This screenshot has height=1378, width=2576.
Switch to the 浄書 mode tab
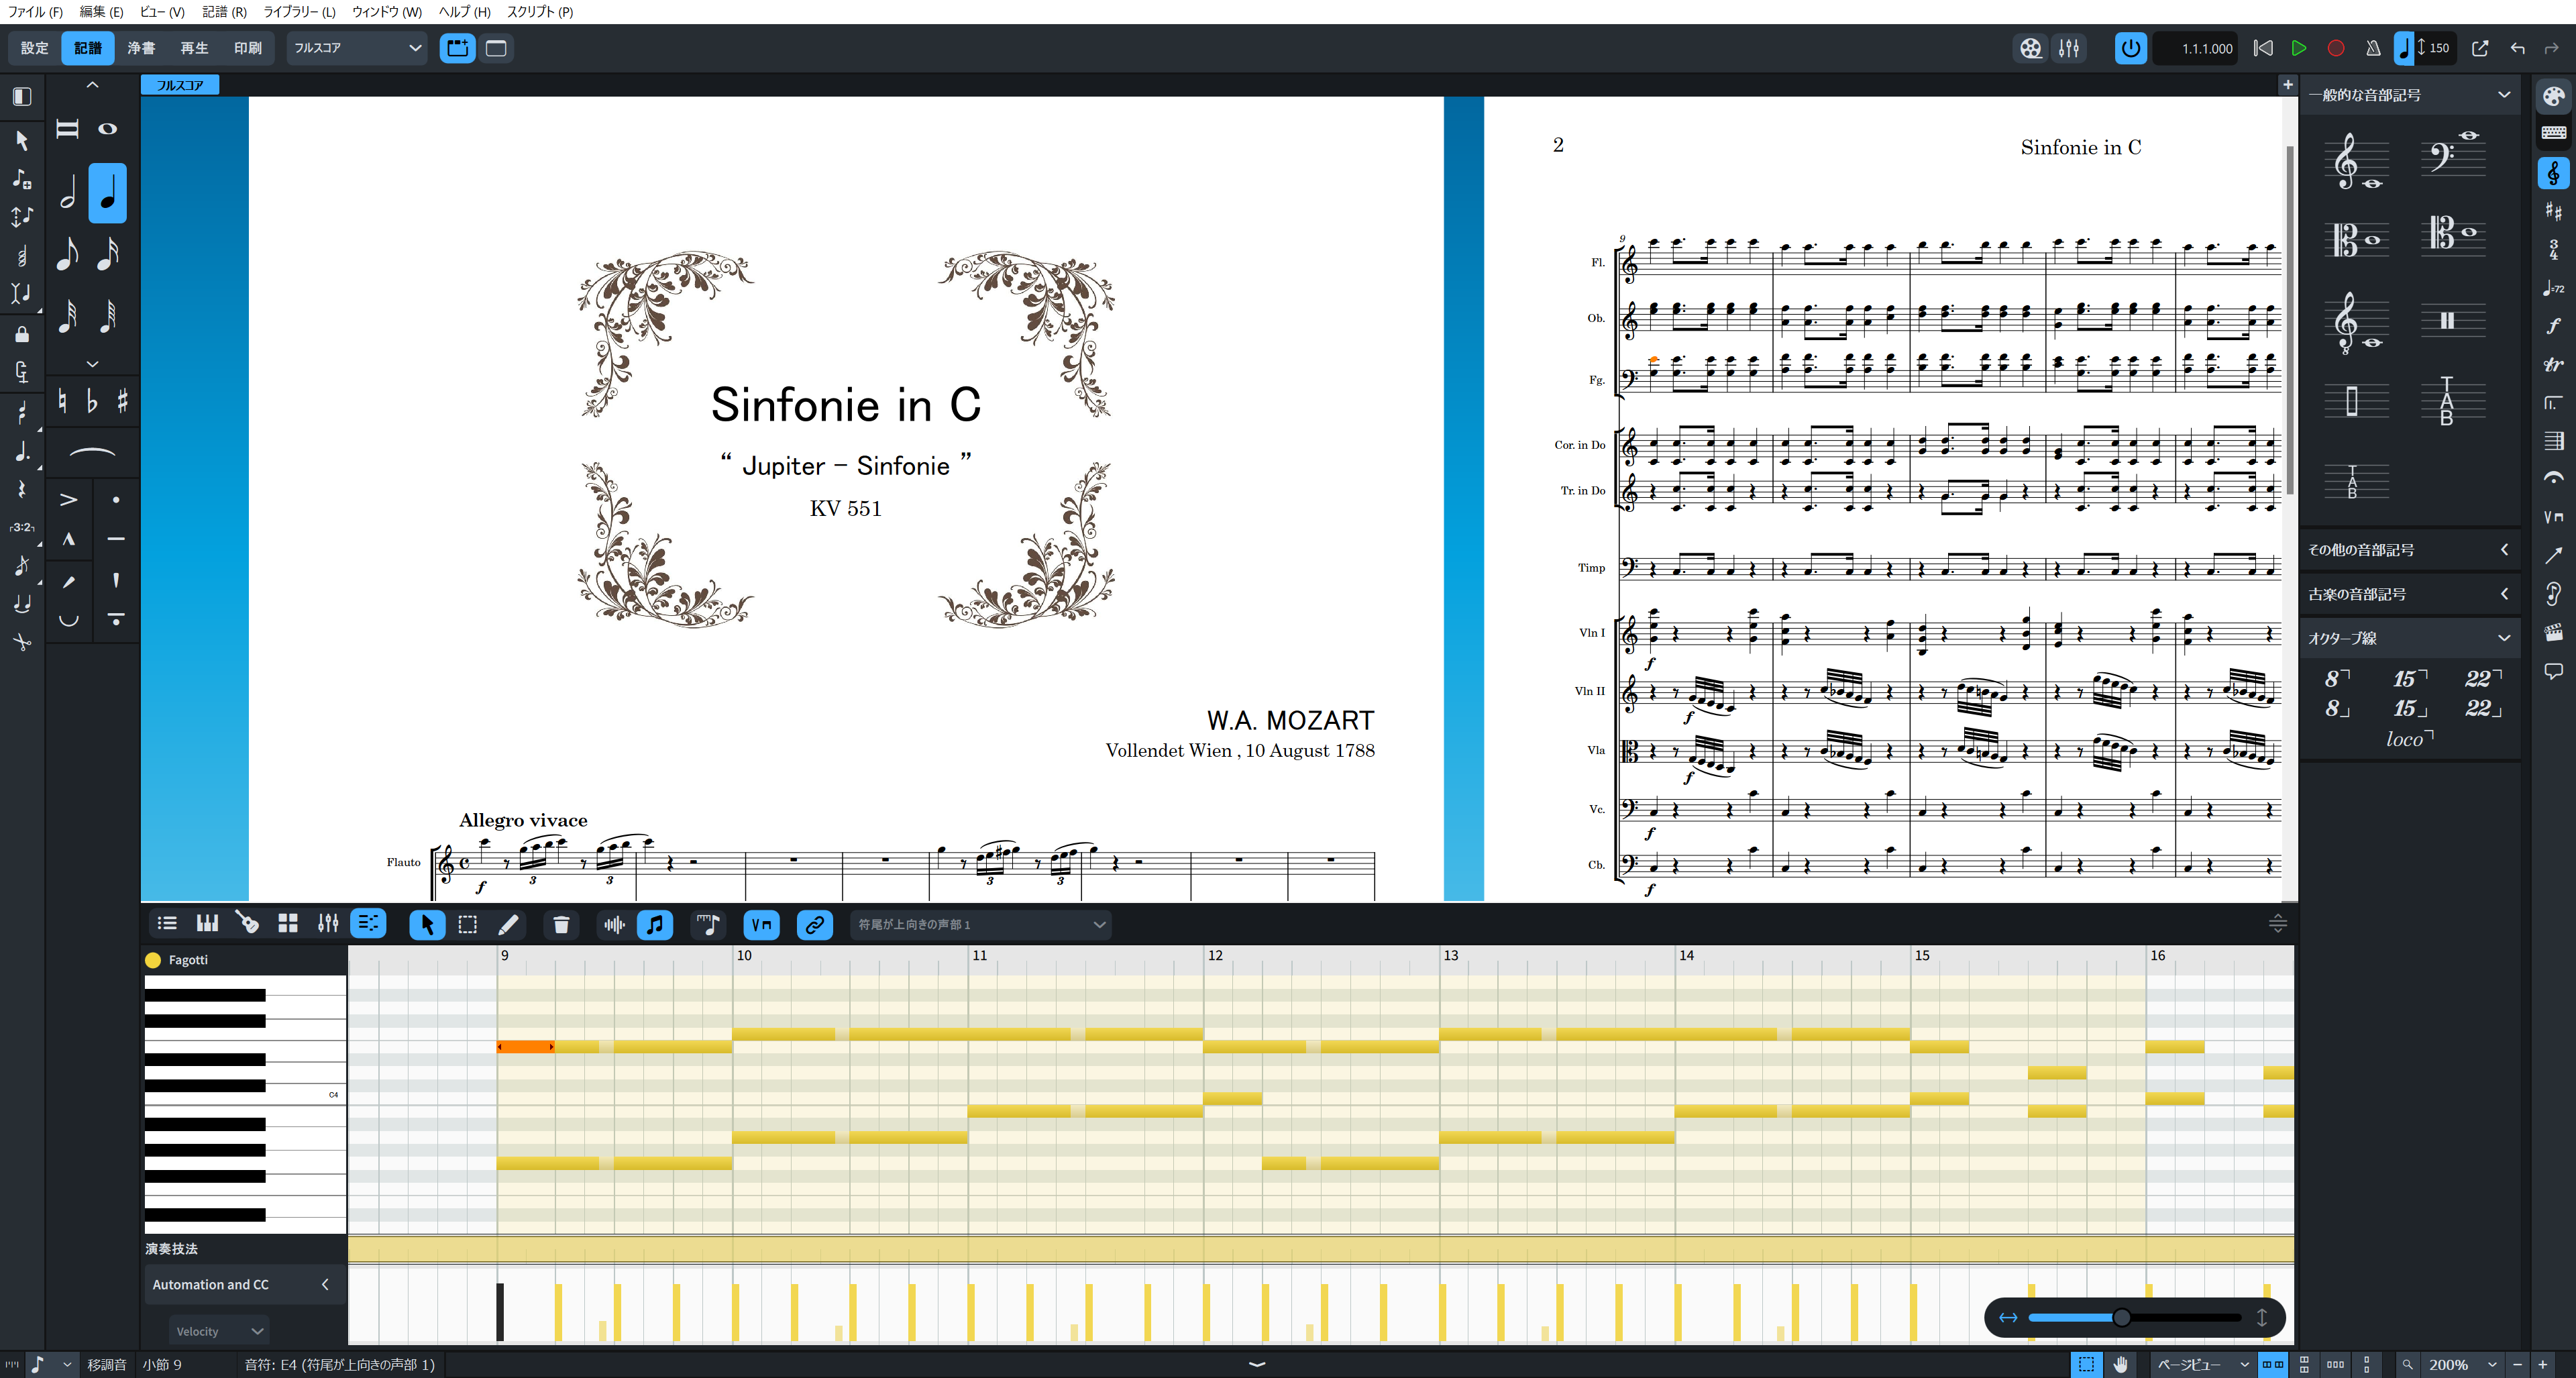(141, 48)
